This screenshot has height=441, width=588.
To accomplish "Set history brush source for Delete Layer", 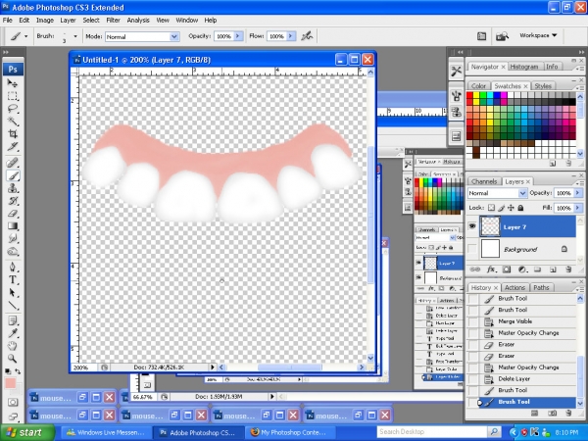I will point(473,379).
